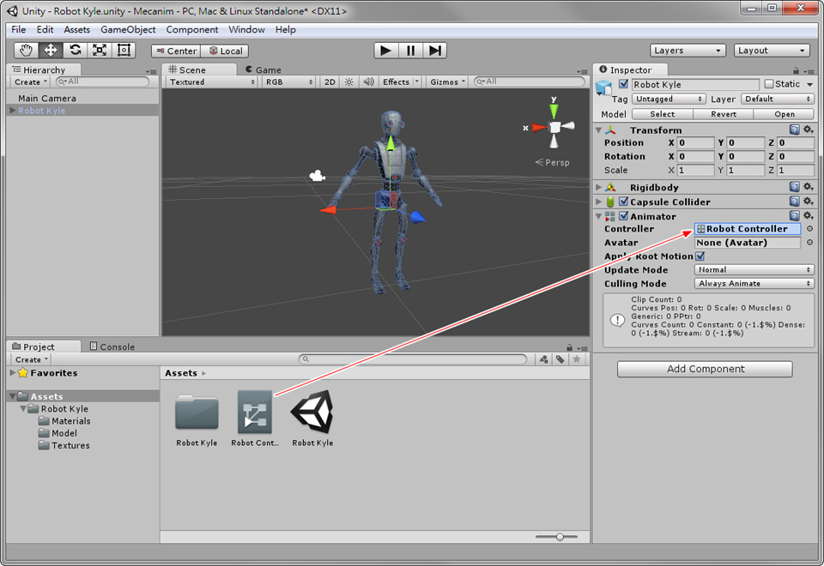
Task: Toggle Robot Kyle active checkbox
Action: 624,84
